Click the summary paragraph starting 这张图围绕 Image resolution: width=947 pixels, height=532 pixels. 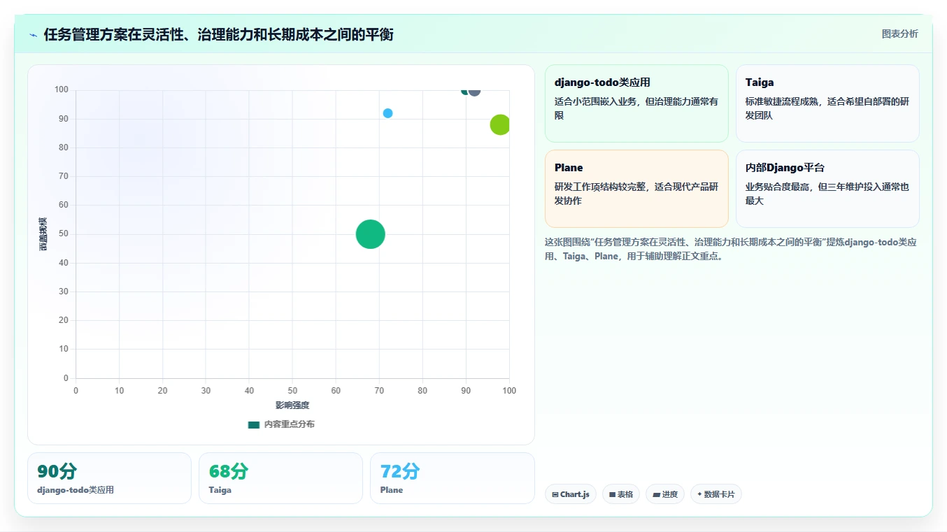pyautogui.click(x=731, y=249)
